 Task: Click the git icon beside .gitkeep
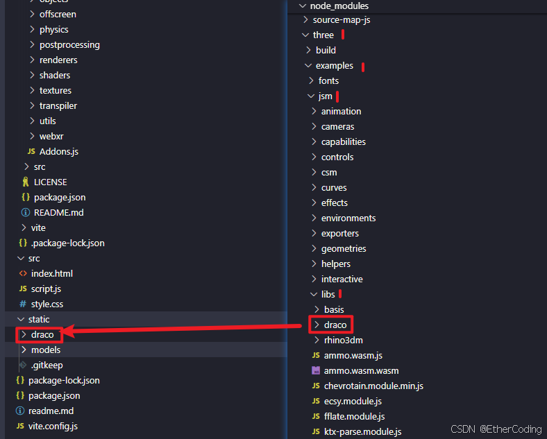coord(23,365)
